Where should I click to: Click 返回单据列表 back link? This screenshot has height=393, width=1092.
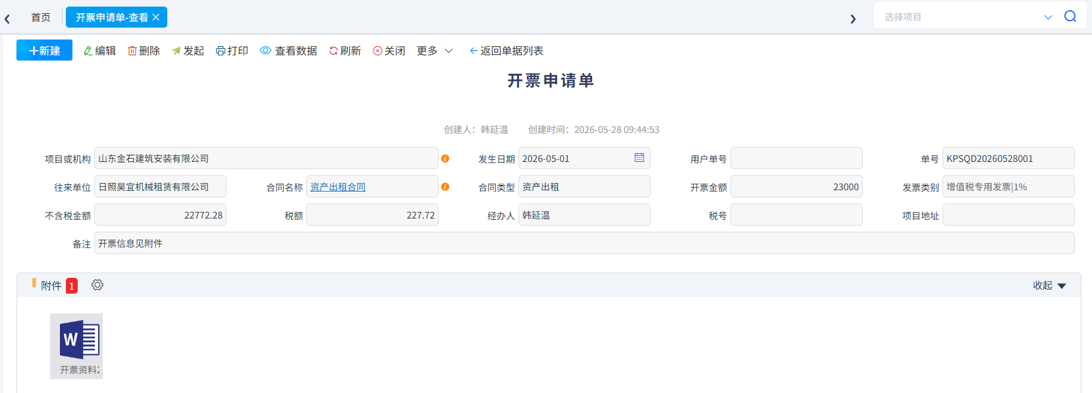[x=506, y=51]
